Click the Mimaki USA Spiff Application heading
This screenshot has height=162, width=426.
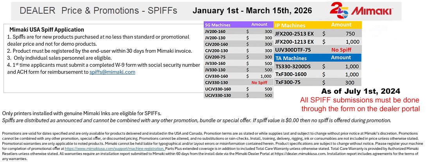click(x=47, y=29)
